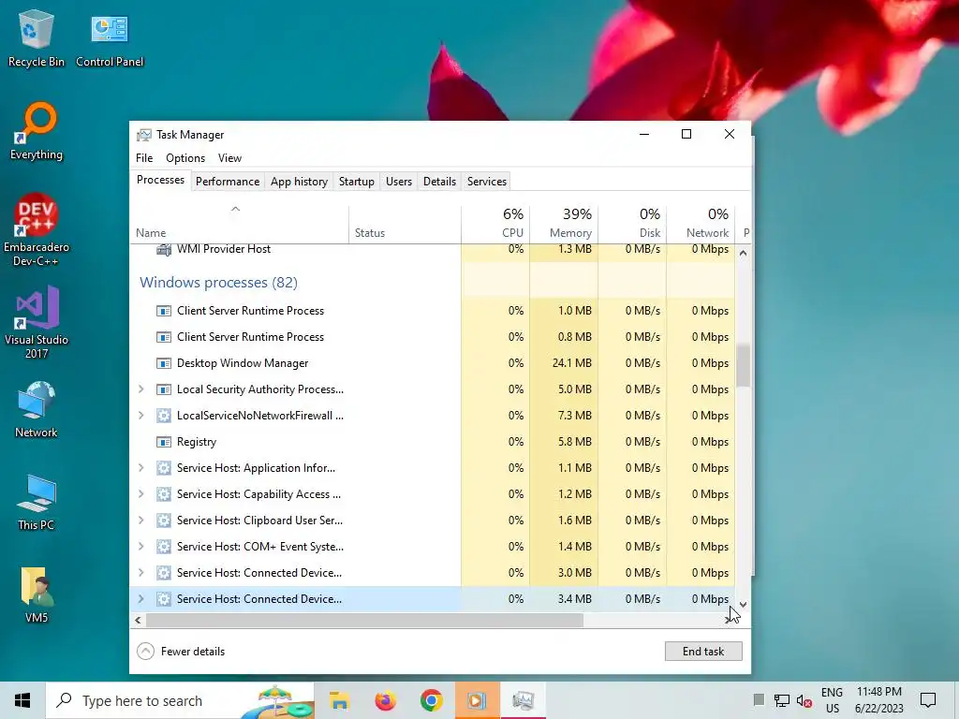The image size is (959, 719).
Task: Switch to the Users tab
Action: pyautogui.click(x=399, y=182)
